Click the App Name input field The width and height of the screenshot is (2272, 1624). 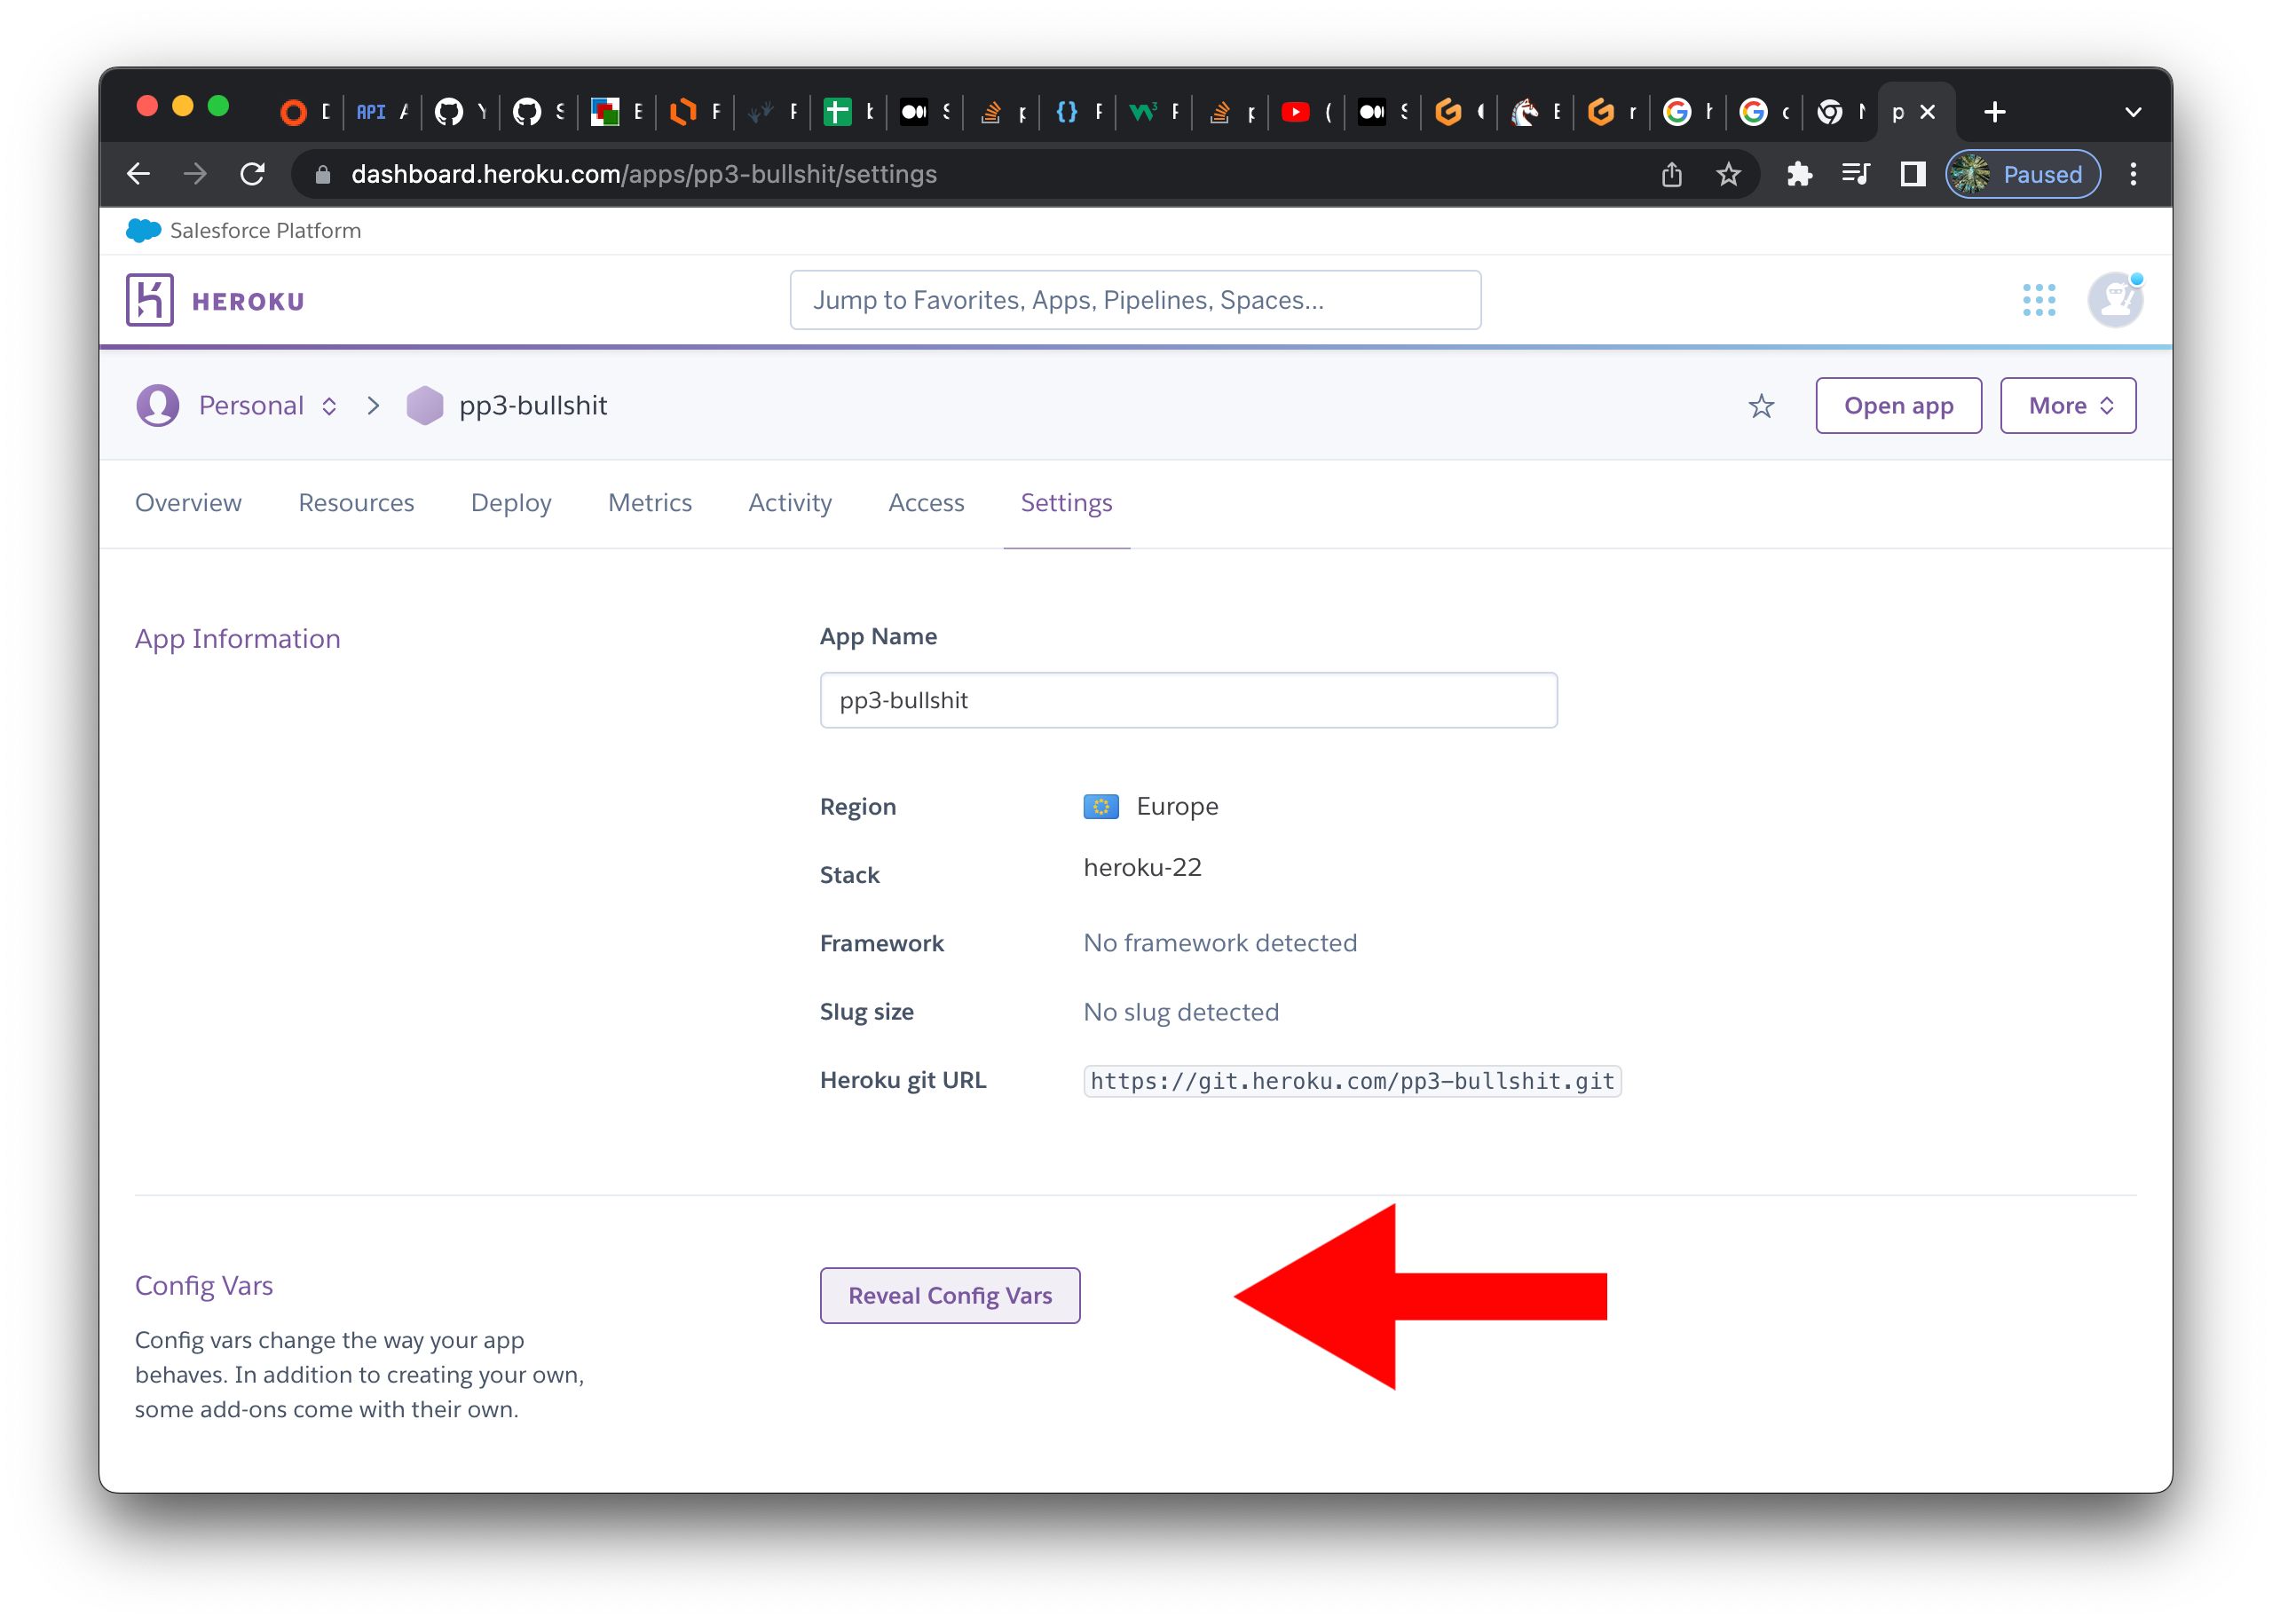click(x=1188, y=700)
